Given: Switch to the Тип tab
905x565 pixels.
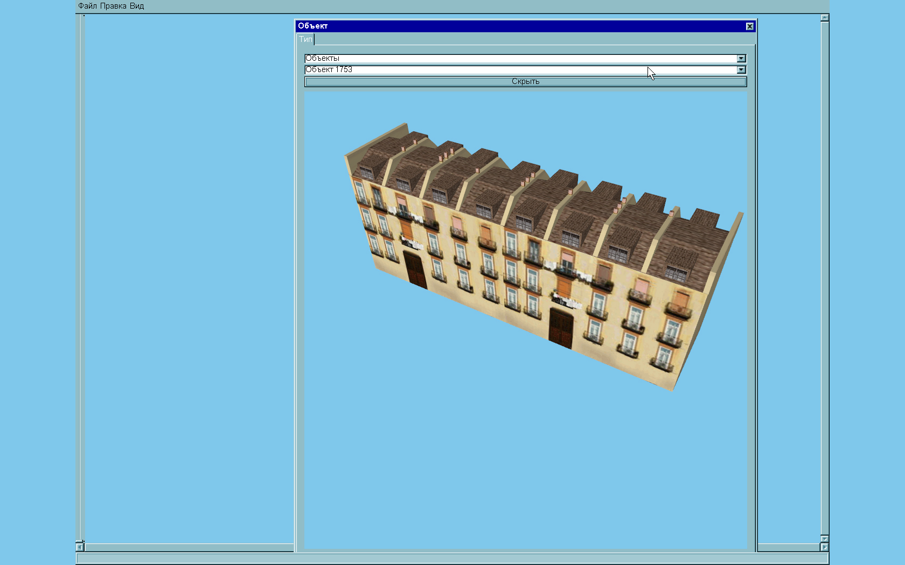Looking at the screenshot, I should (305, 39).
